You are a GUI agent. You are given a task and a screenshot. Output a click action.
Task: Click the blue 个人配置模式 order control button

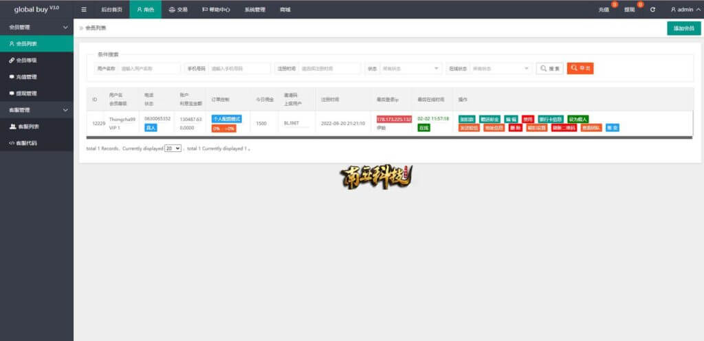(x=227, y=119)
